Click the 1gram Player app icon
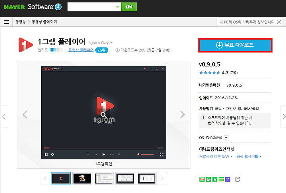Screen dimensions: 286x193 pos(26,45)
